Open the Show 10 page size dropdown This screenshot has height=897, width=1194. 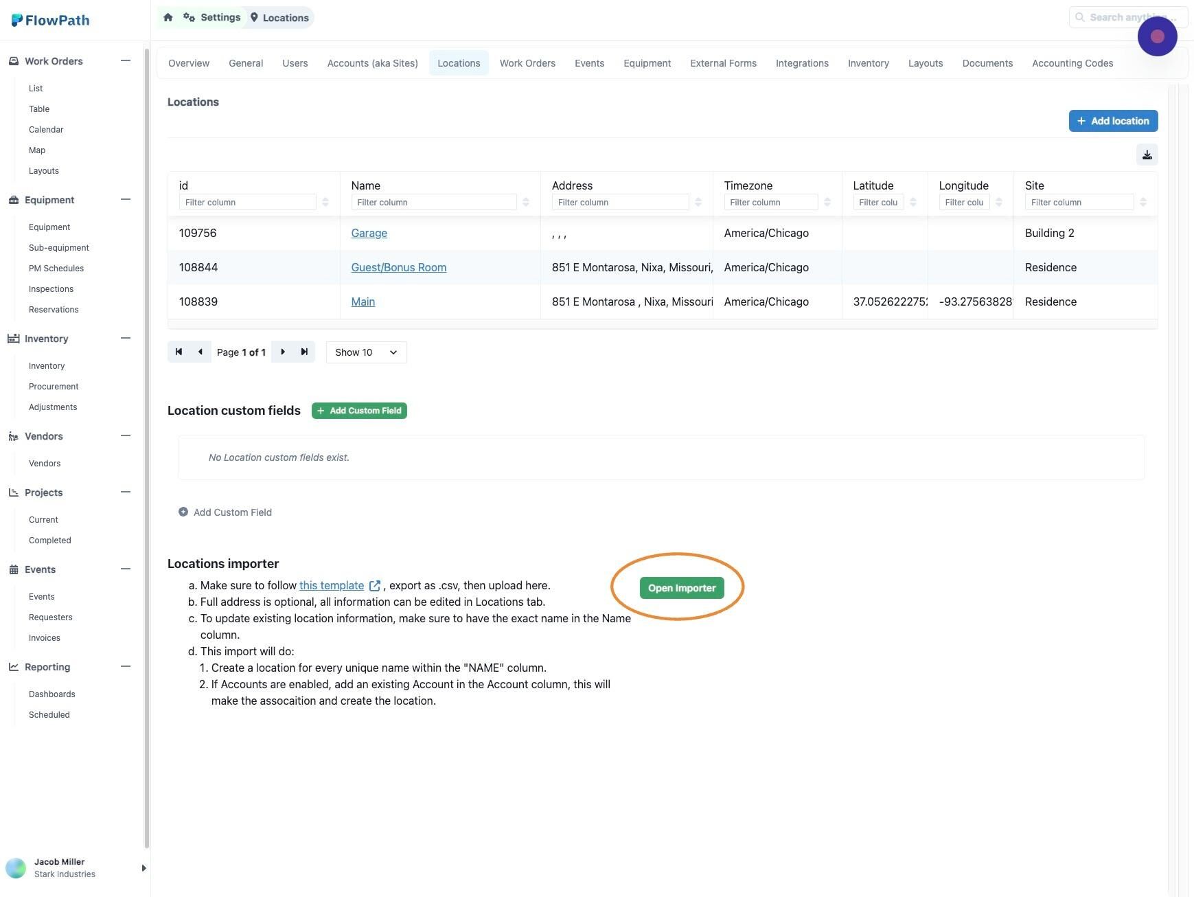click(366, 352)
